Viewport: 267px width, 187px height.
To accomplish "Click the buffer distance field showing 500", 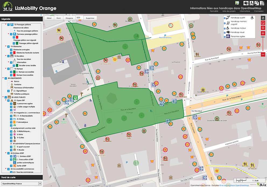I will (x=79, y=18).
